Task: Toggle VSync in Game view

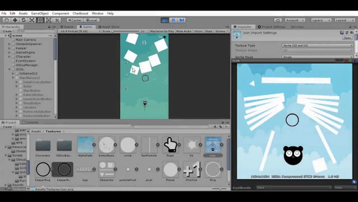Action: (198, 31)
